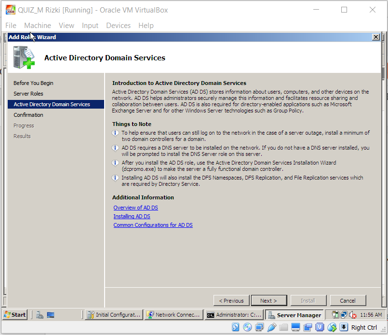Go to the Before You Begin step
388x335 pixels.
click(x=33, y=83)
